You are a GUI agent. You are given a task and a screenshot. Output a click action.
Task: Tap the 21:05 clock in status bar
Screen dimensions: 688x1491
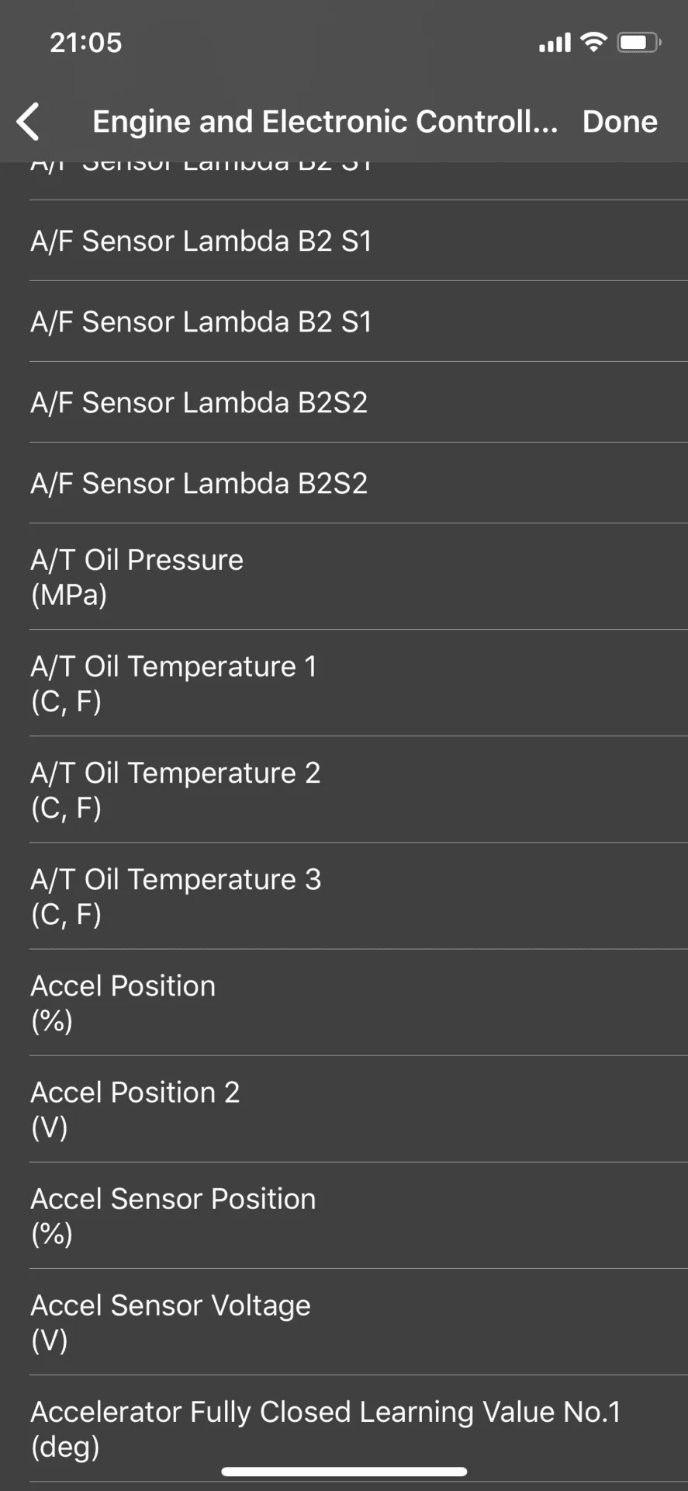coord(86,43)
